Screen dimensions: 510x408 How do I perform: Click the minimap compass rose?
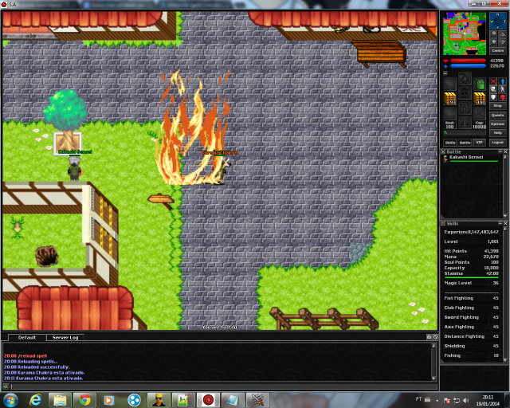click(497, 21)
